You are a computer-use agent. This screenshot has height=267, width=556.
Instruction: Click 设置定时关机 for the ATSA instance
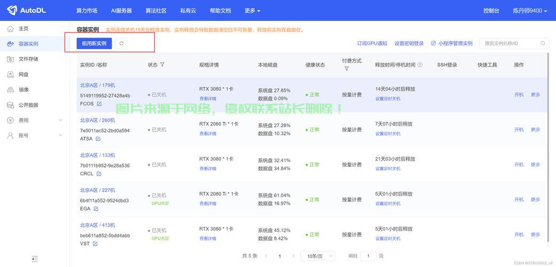coord(388,133)
